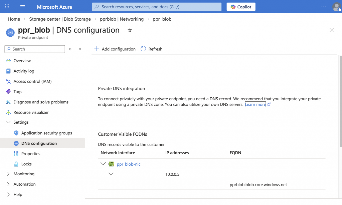Open the hamburger portal menu
The width and height of the screenshot is (342, 205).
pos(23,7)
